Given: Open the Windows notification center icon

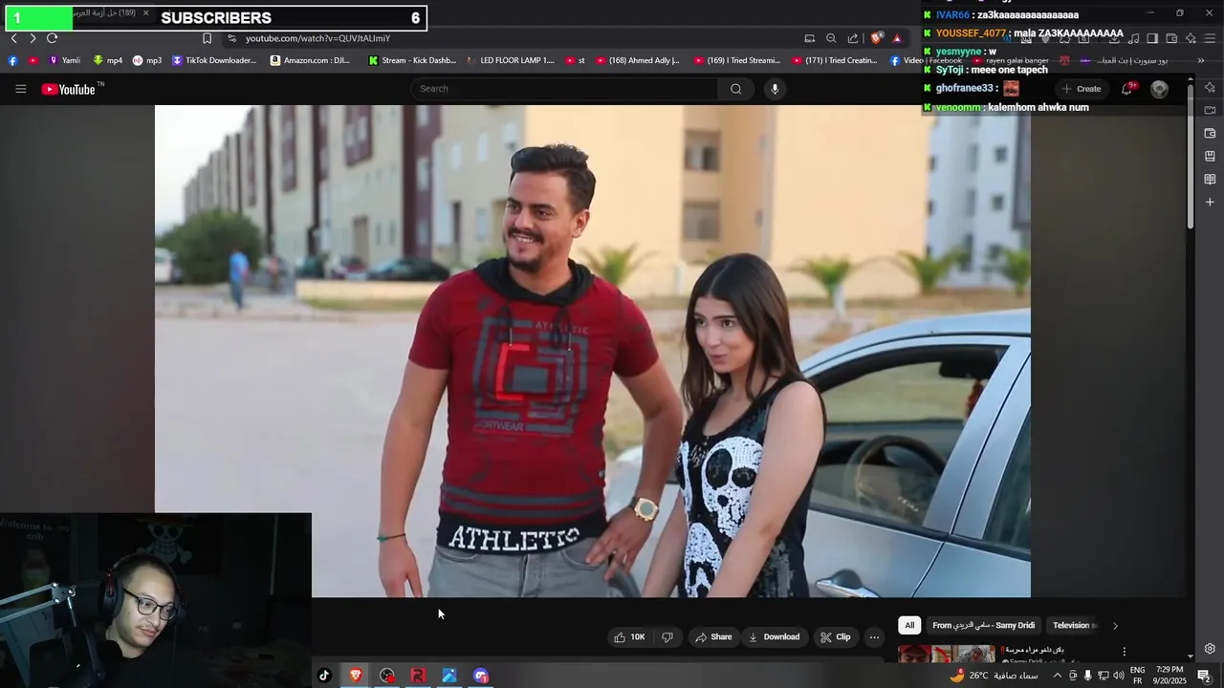Looking at the screenshot, I should pos(1204,676).
